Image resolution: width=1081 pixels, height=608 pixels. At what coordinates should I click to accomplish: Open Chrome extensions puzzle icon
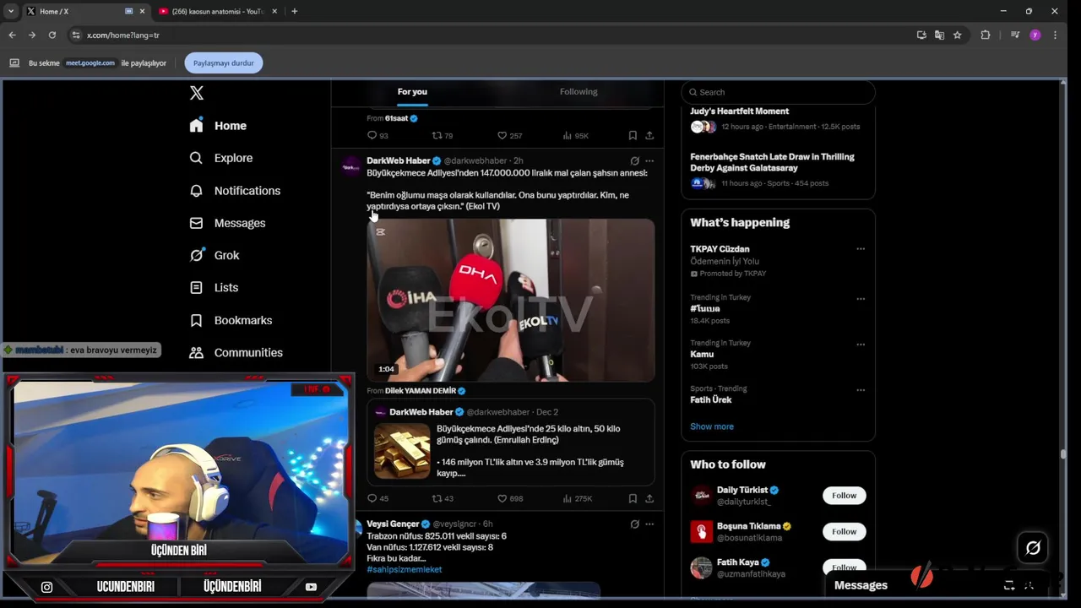[985, 35]
